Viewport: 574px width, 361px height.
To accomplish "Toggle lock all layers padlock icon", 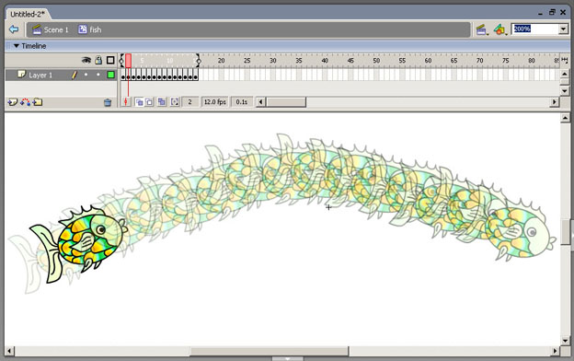I will (x=98, y=60).
